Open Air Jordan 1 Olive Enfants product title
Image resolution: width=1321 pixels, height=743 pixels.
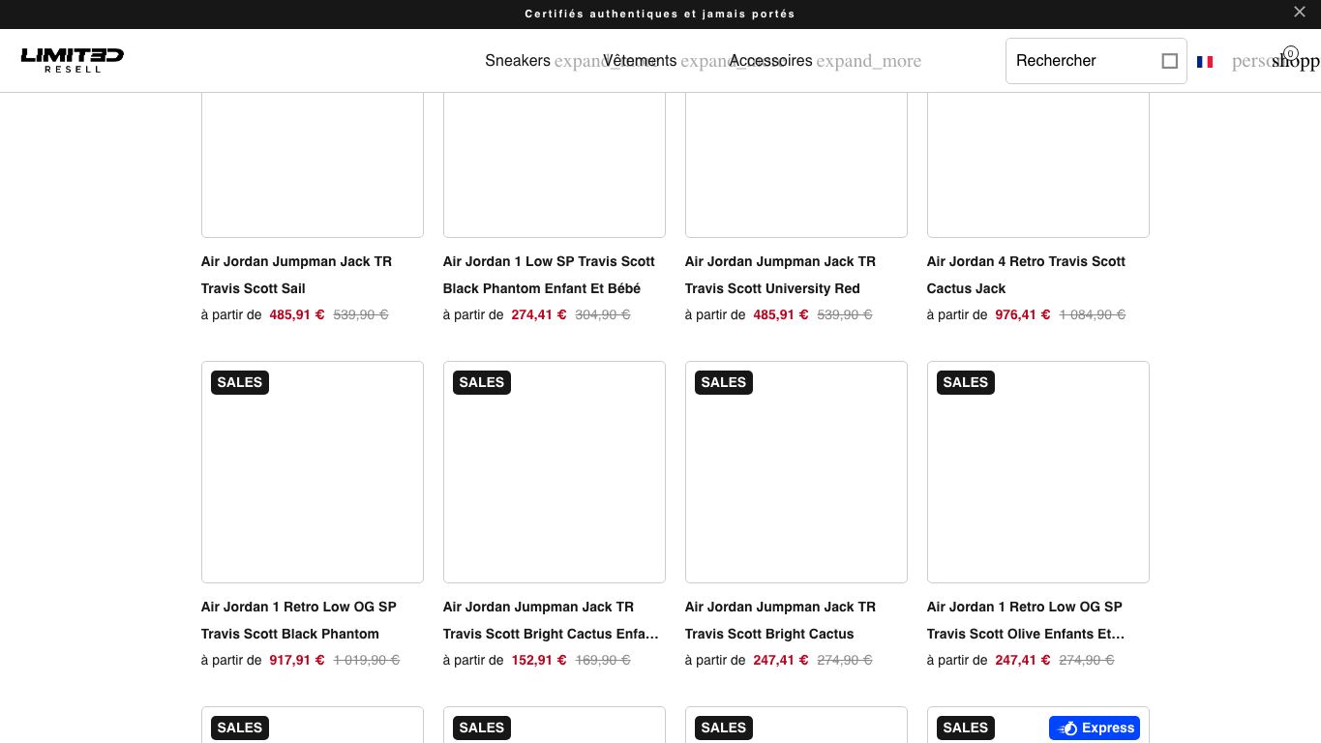pos(1026,620)
